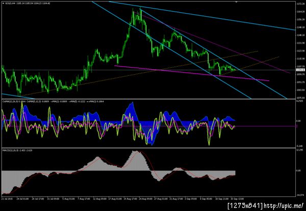
Task: Click the 15 Sep 13:00 time axis label
Action: (x=237, y=199)
